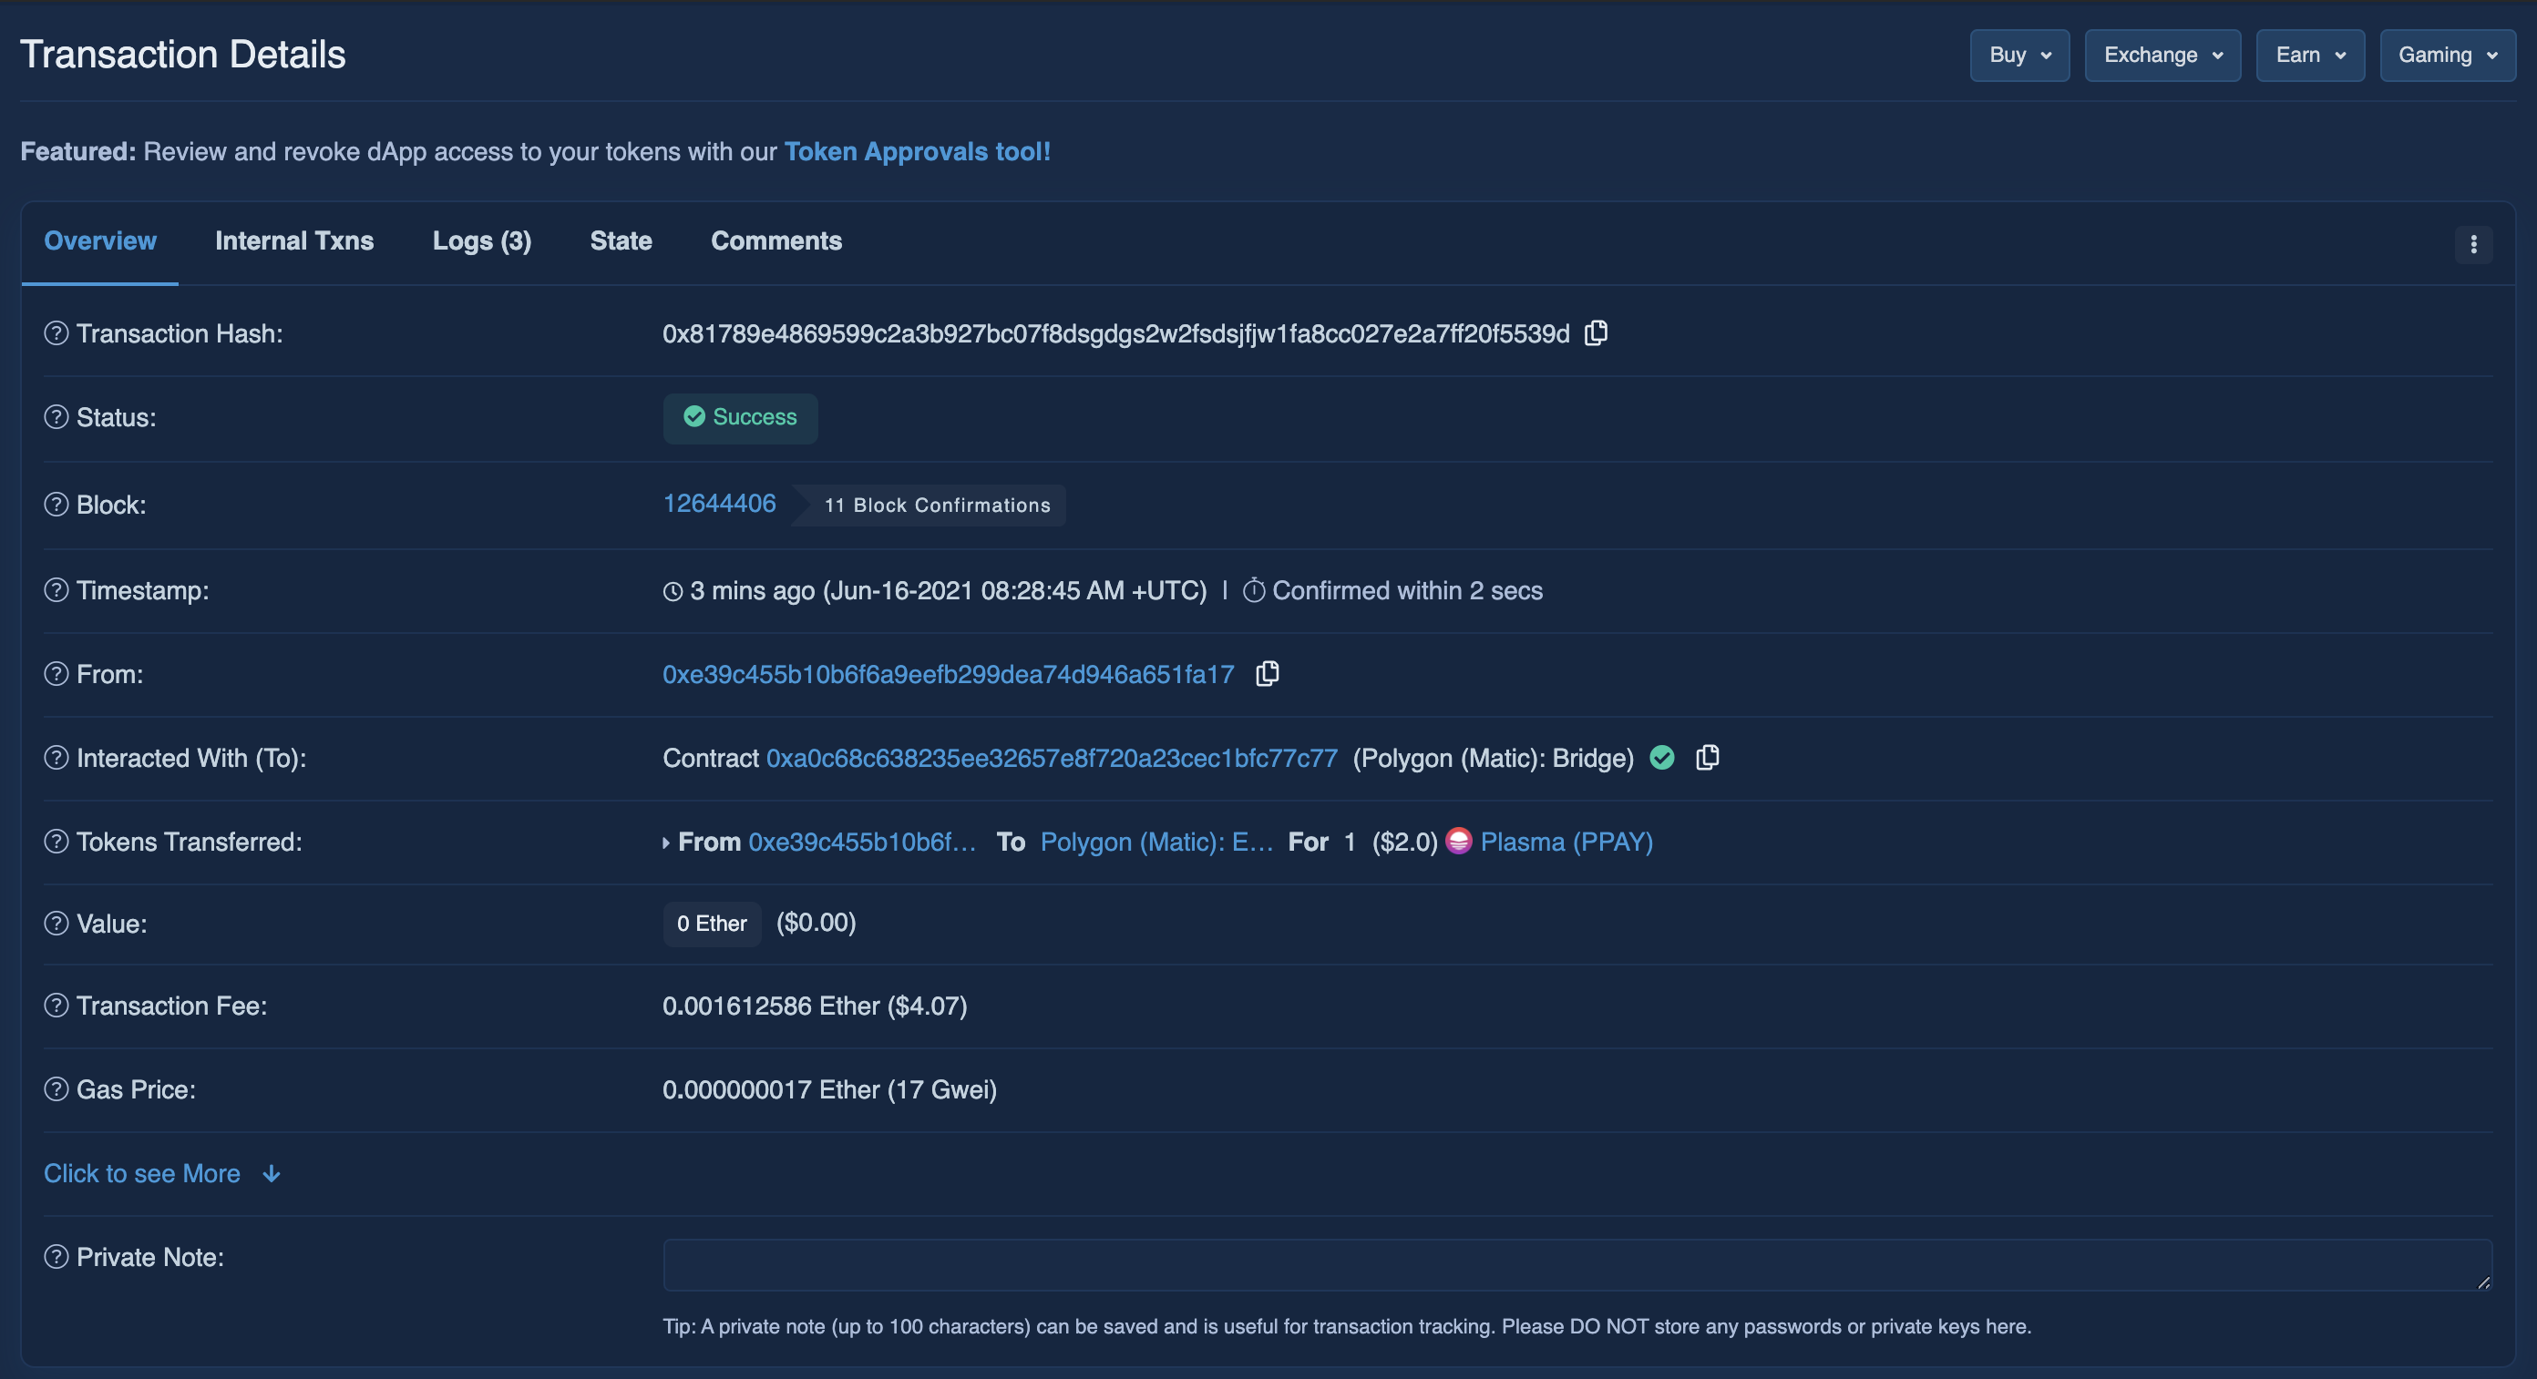Expand the Gaming dropdown menu
Viewport: 2537px width, 1379px height.
[x=2447, y=56]
